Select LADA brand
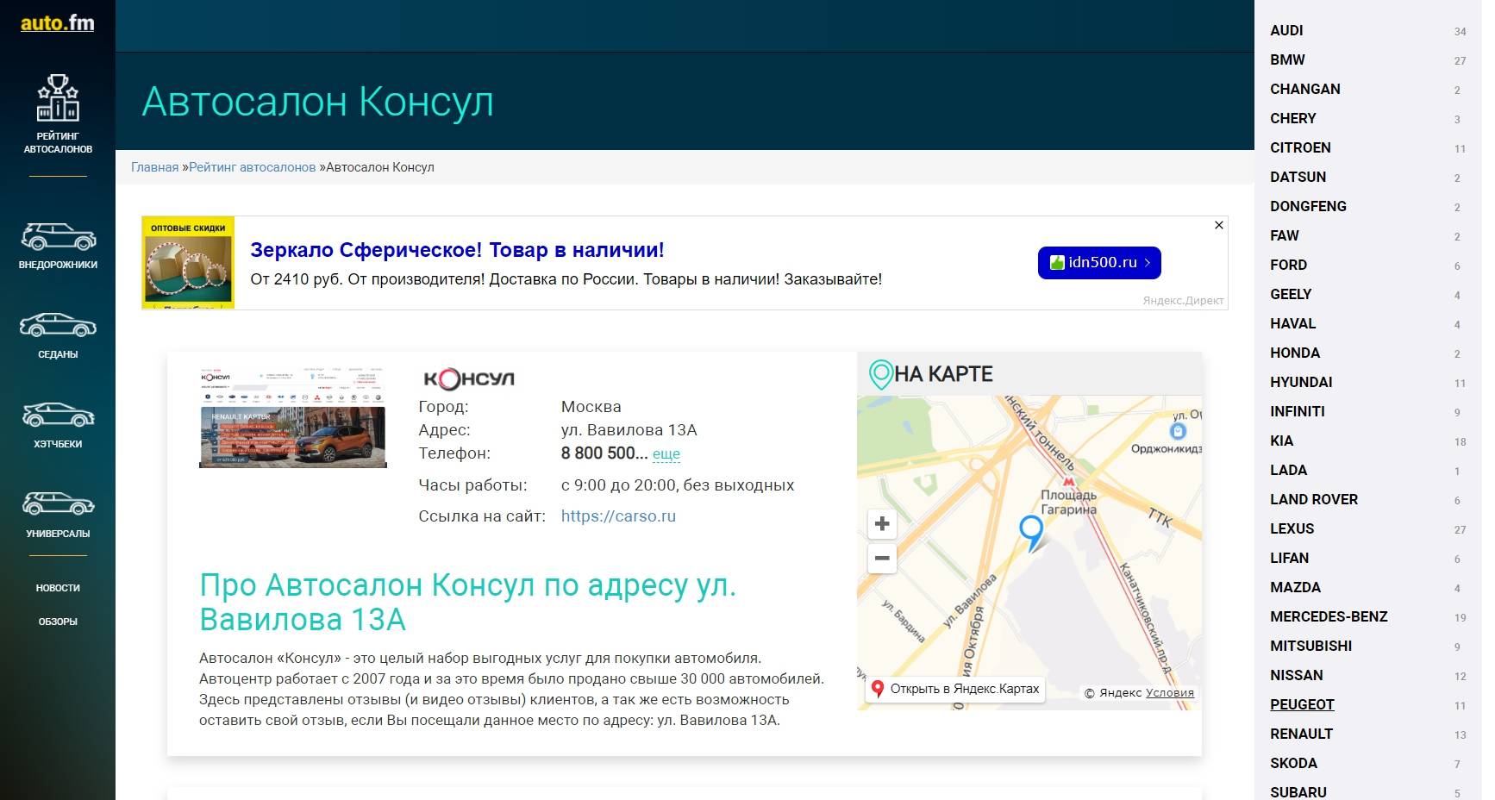Screen dimensions: 1495x800 tap(1288, 470)
